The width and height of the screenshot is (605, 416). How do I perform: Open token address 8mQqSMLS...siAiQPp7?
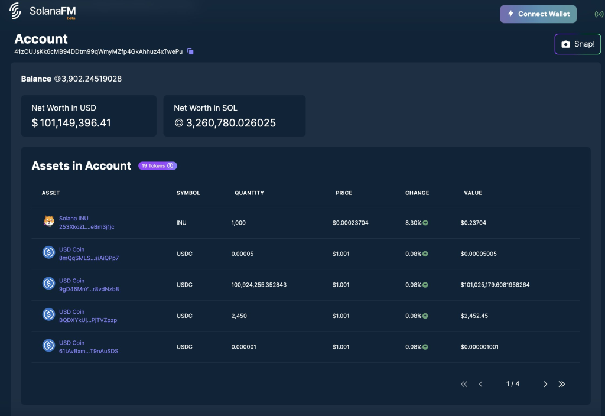coord(89,258)
